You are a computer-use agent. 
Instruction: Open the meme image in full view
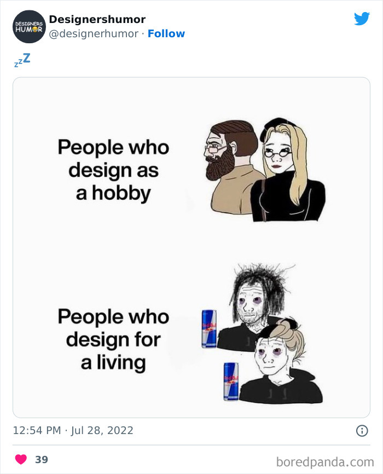pos(191,246)
